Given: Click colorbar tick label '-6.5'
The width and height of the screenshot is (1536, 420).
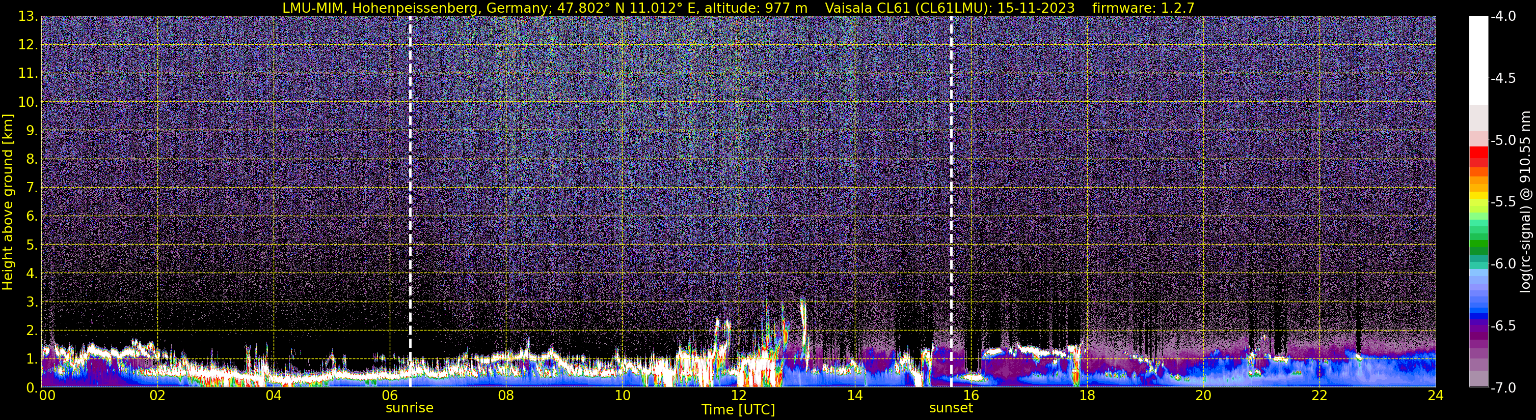Looking at the screenshot, I should [x=1502, y=326].
